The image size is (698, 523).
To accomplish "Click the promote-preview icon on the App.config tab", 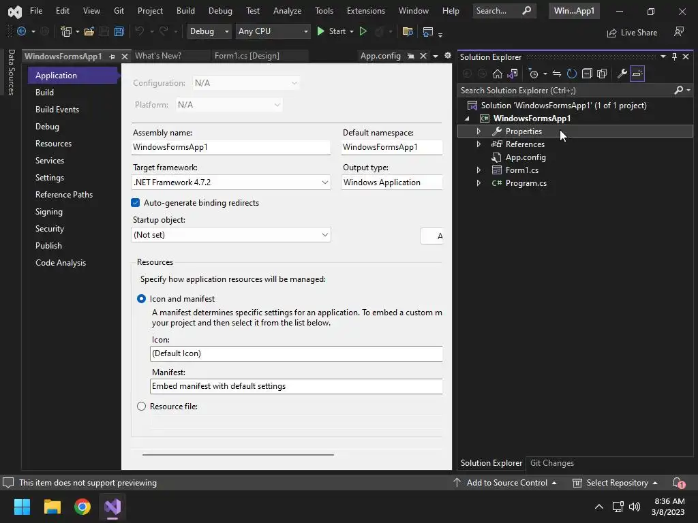I will point(411,56).
